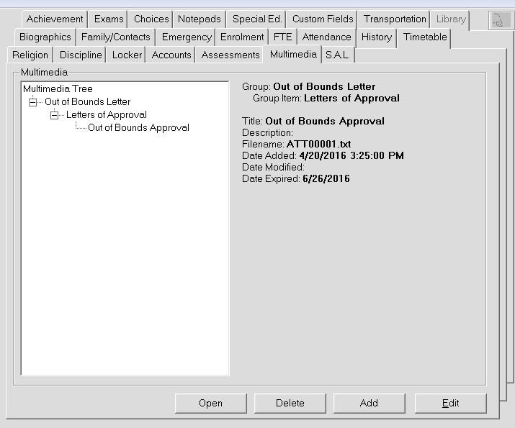This screenshot has height=428, width=515.
Task: Open the Transportation tab
Action: click(395, 19)
